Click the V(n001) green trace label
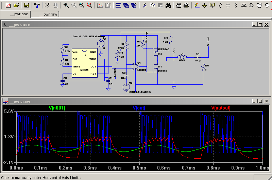The height and width of the screenshot is (180, 272). tap(57, 108)
